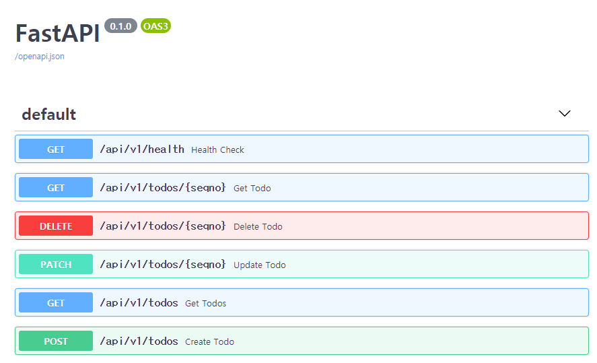The width and height of the screenshot is (597, 363).
Task: Click the Create Todo description
Action: coord(209,342)
